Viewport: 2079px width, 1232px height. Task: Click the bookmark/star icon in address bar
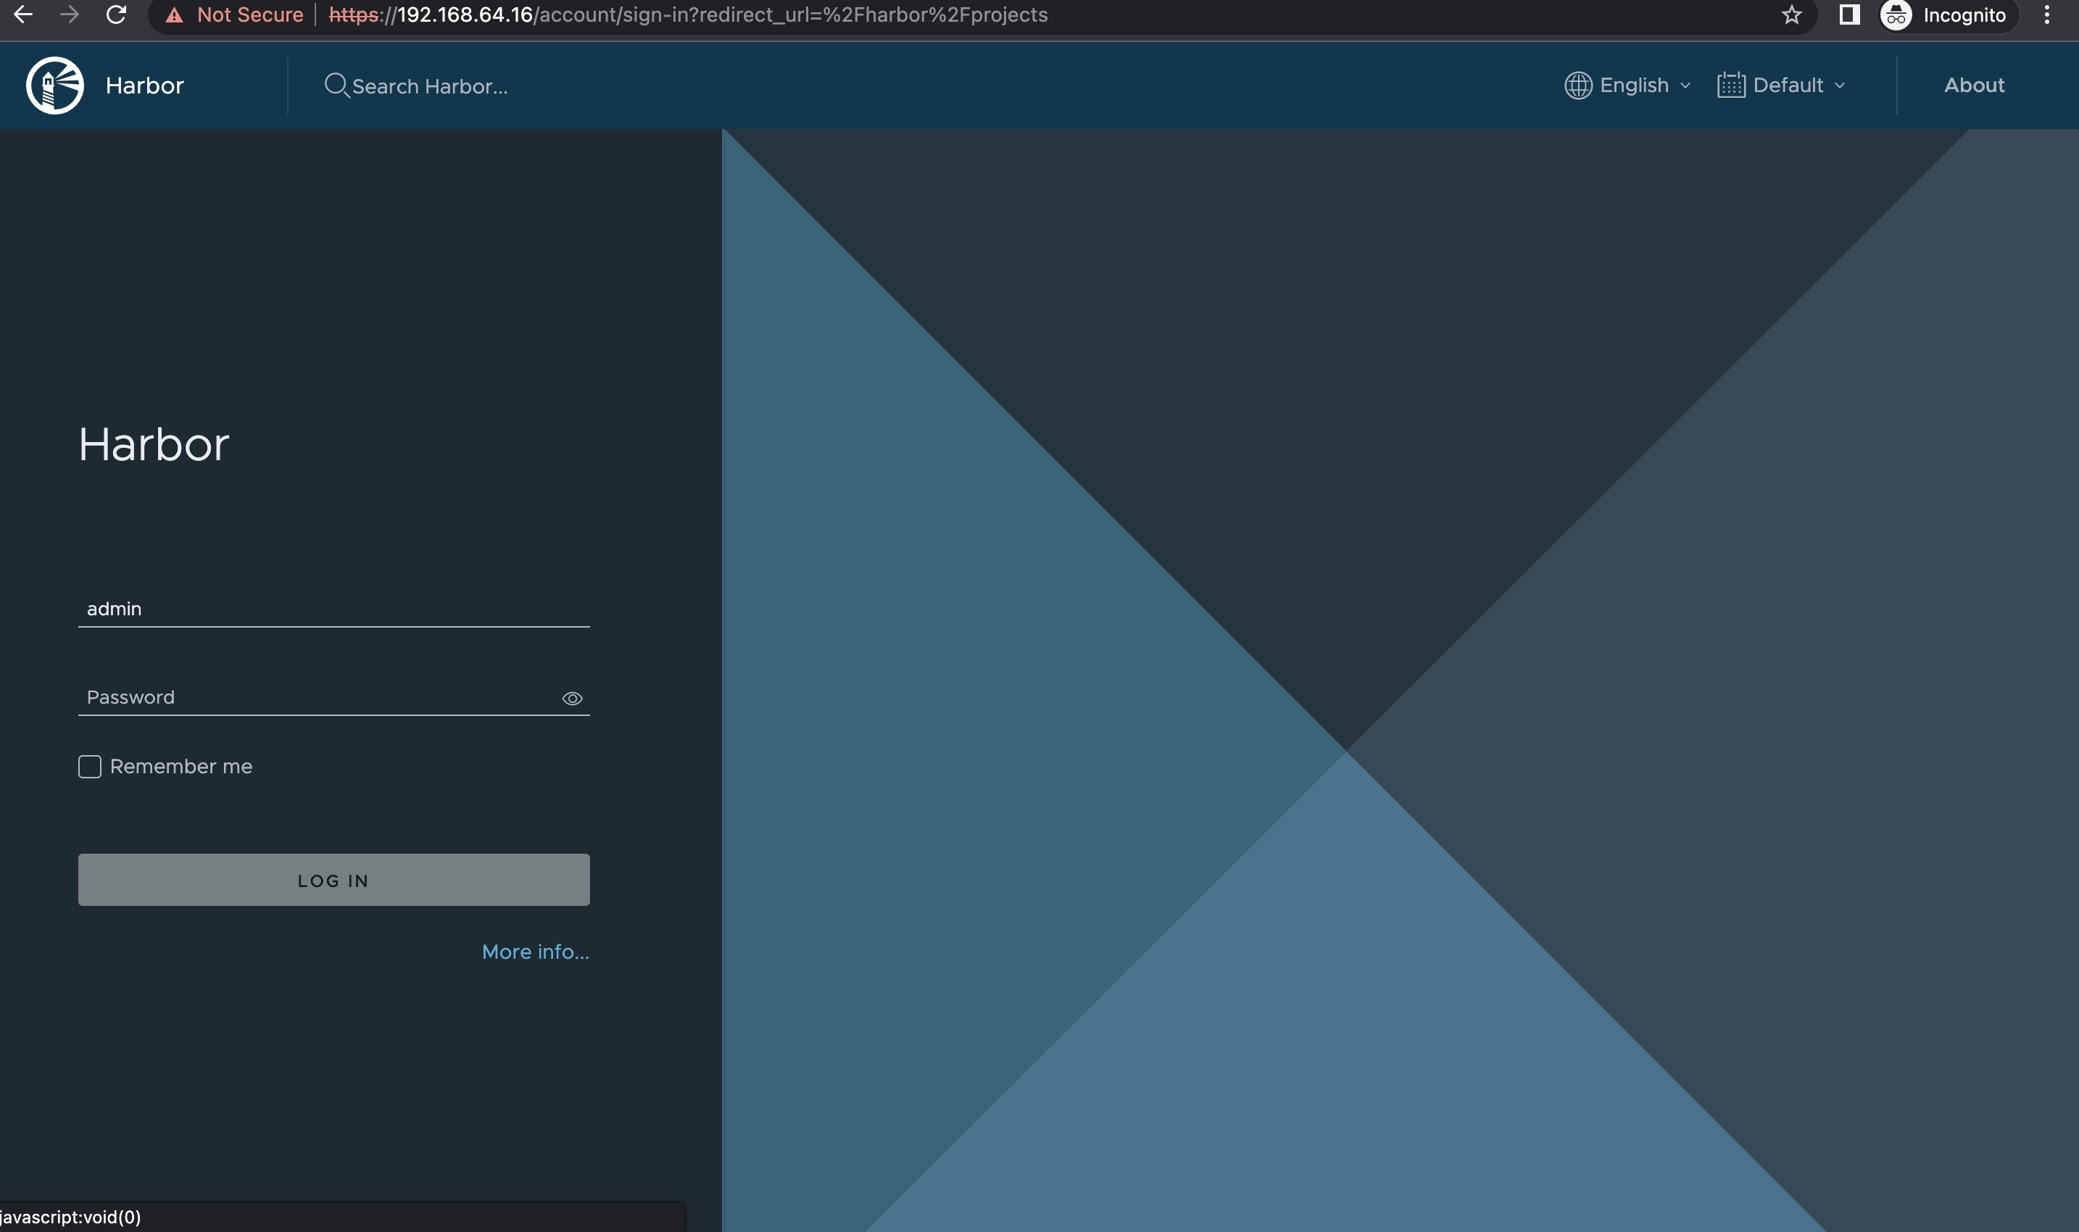[x=1791, y=14]
